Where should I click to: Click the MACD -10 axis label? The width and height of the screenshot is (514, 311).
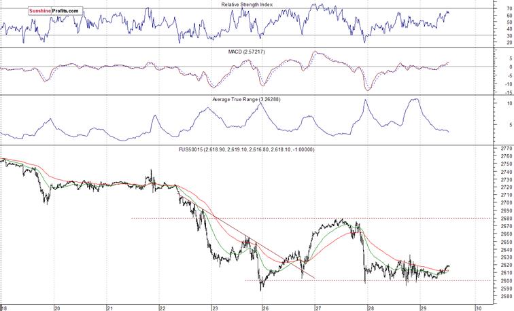tap(508, 84)
